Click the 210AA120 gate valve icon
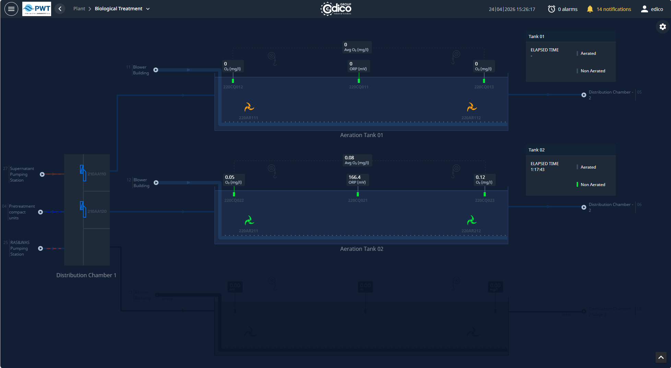 [x=83, y=209]
